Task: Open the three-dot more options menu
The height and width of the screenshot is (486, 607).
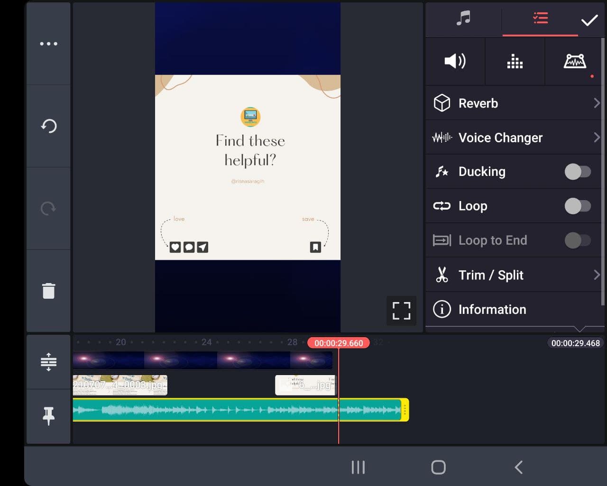Action: click(48, 44)
